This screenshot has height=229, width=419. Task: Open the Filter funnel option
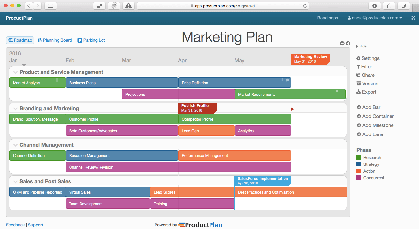[x=358, y=67]
